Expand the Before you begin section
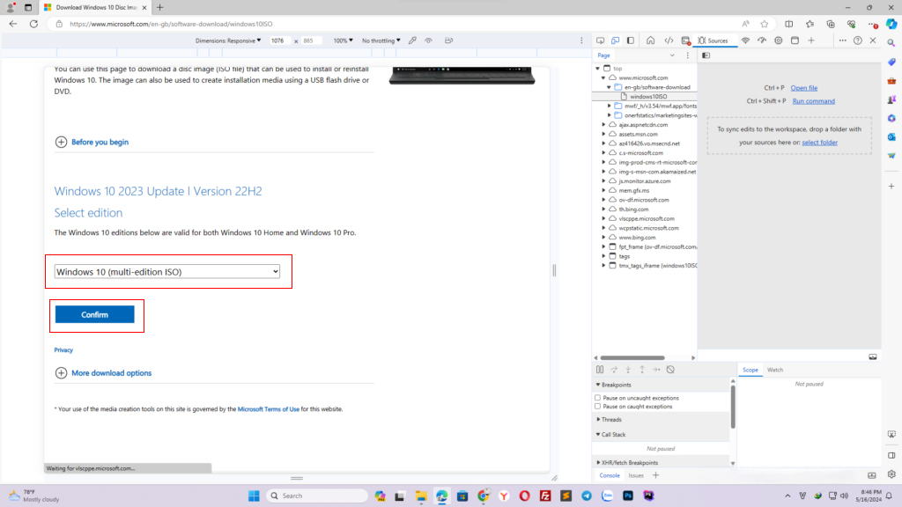This screenshot has height=507, width=902. (61, 142)
